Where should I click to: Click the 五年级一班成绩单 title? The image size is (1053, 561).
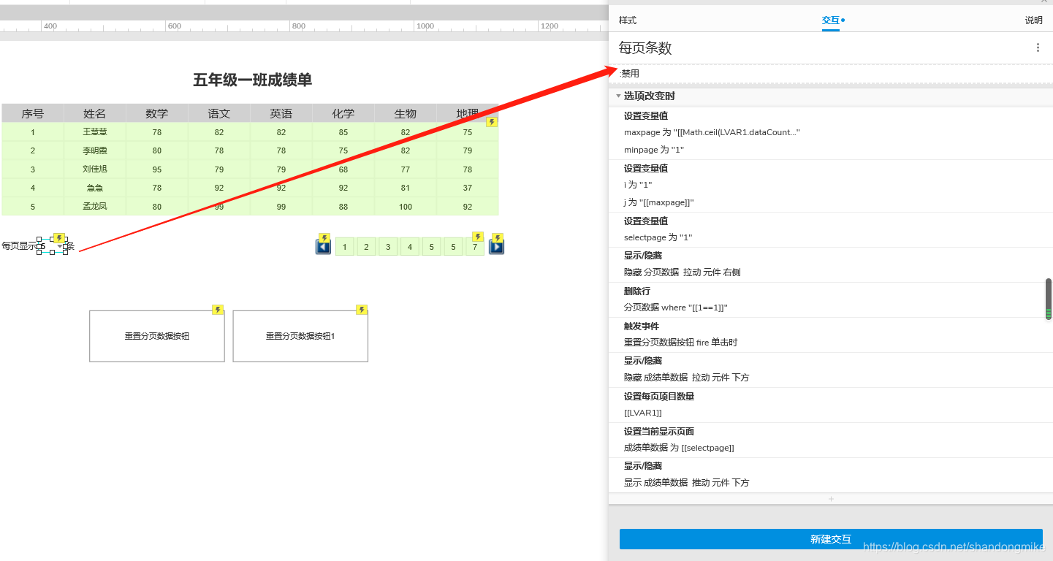(253, 80)
